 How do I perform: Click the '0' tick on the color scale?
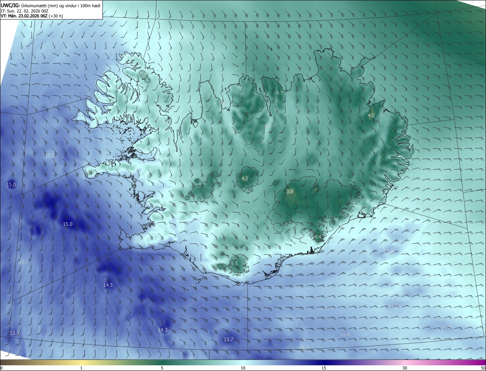click(x=1, y=368)
